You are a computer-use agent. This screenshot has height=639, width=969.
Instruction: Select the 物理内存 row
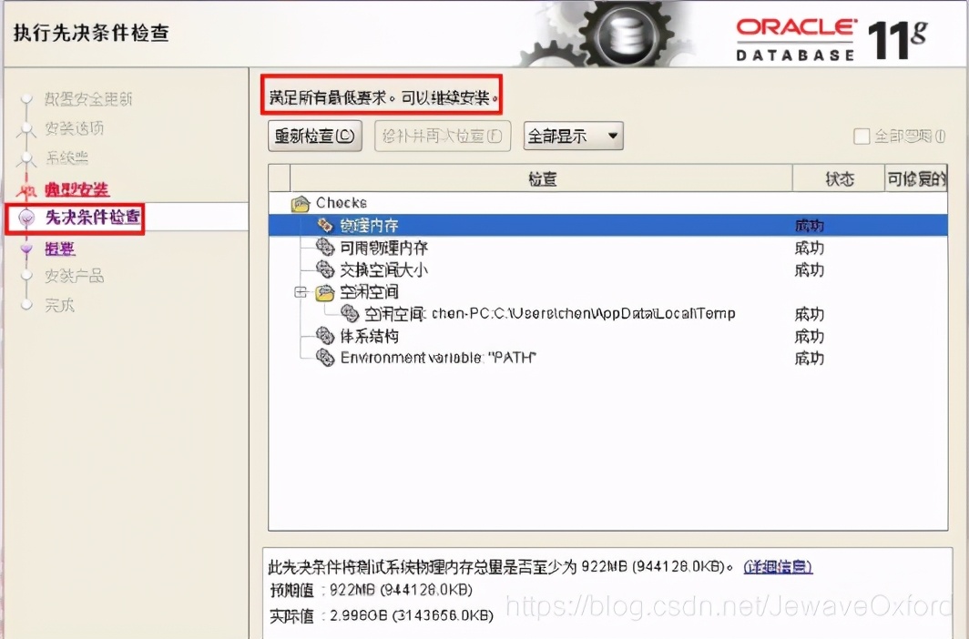coord(608,226)
